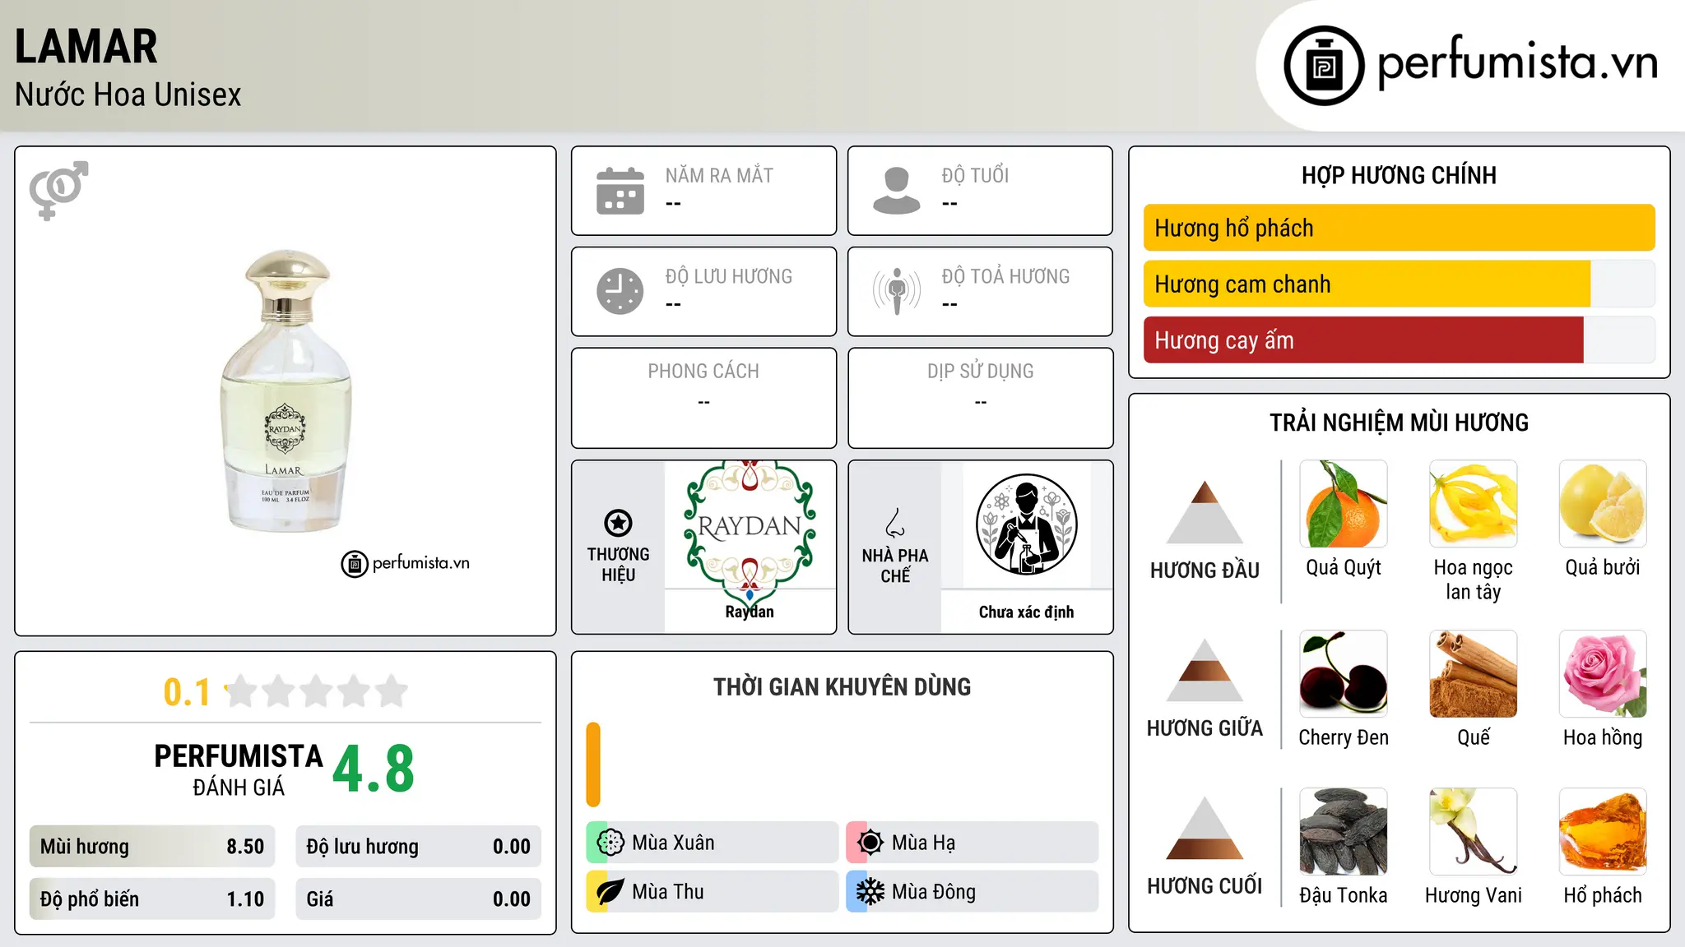This screenshot has height=947, width=1685.
Task: Click the Mùa Thu leaf icon
Action: coord(610,892)
